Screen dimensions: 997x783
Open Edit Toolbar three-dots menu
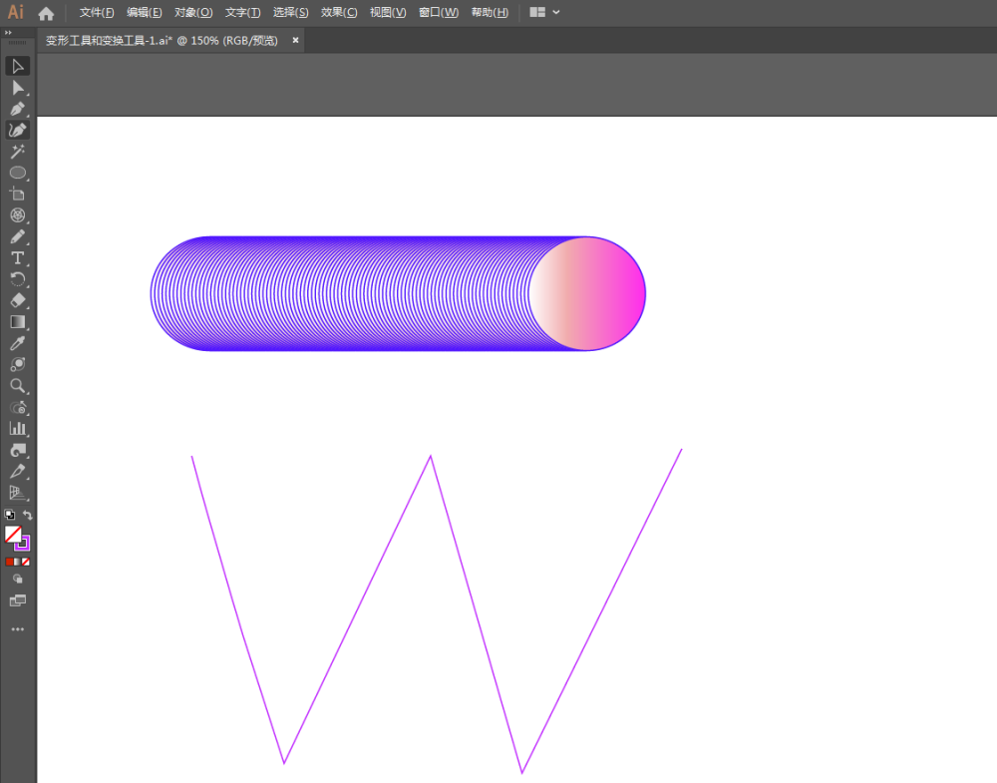(x=18, y=629)
